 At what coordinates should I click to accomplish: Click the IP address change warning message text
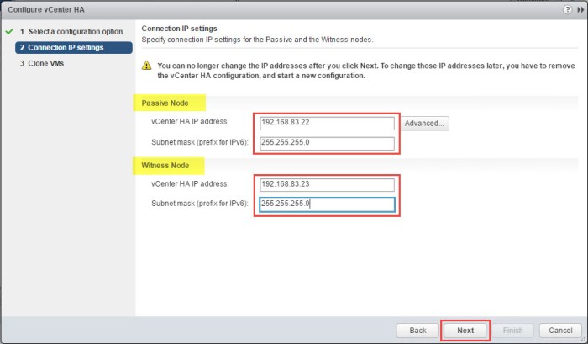pyautogui.click(x=366, y=71)
